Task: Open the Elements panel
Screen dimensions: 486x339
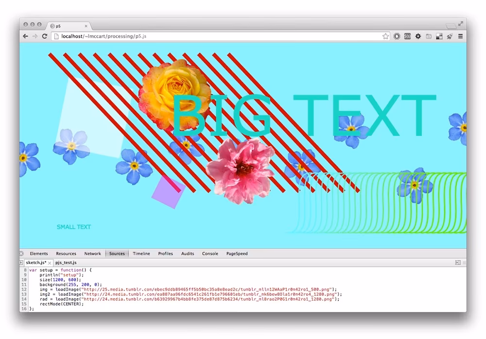Action: pyautogui.click(x=39, y=254)
